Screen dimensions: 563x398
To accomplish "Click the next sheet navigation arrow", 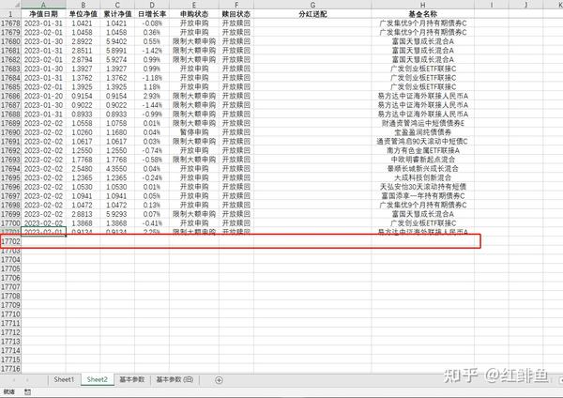I will 27,380.
